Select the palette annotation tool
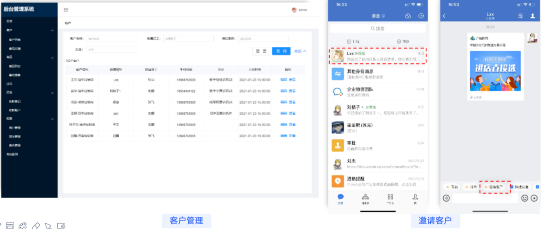This screenshot has width=541, height=229. pos(23,226)
